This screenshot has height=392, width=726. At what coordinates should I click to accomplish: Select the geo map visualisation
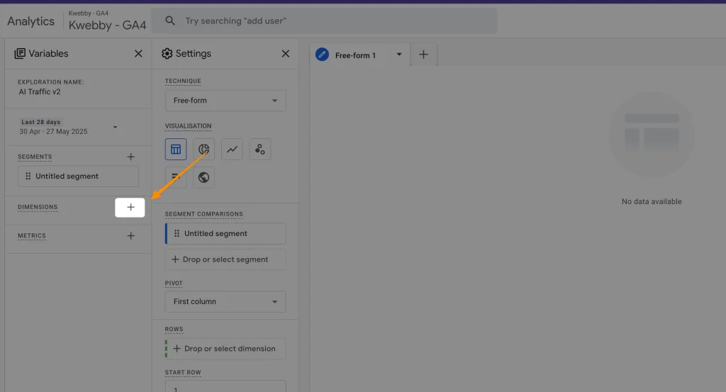pyautogui.click(x=203, y=177)
